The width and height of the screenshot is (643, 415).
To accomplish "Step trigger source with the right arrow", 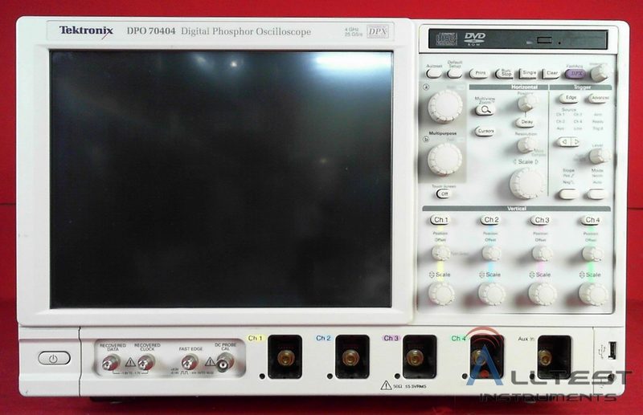I will pos(575,142).
